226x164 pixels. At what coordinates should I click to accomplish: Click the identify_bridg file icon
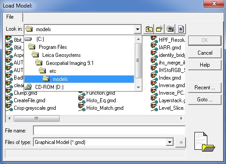click(x=154, y=55)
